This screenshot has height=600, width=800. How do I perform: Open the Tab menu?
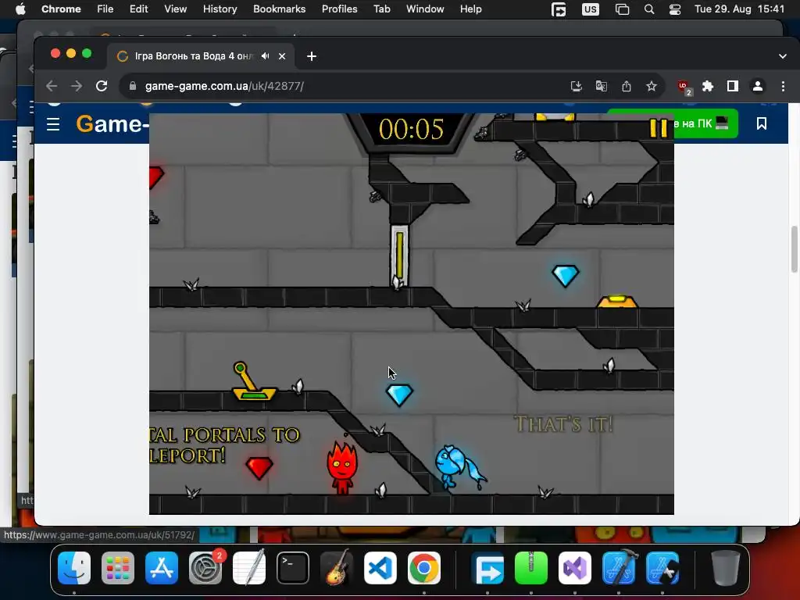pyautogui.click(x=381, y=9)
